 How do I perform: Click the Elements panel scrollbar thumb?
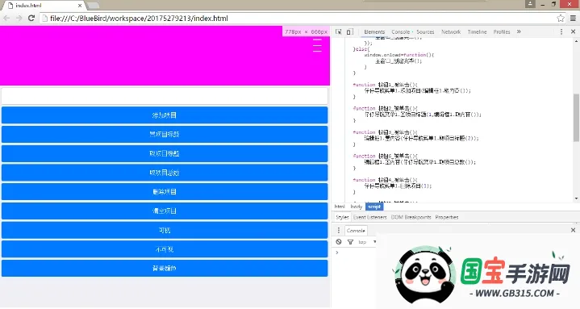pyautogui.click(x=576, y=117)
